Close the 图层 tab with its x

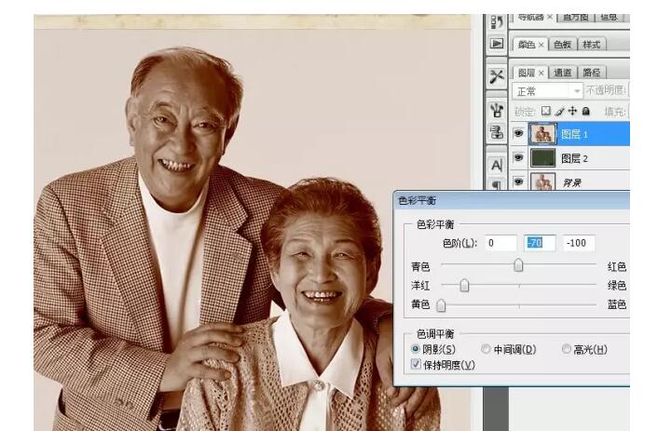click(x=541, y=73)
